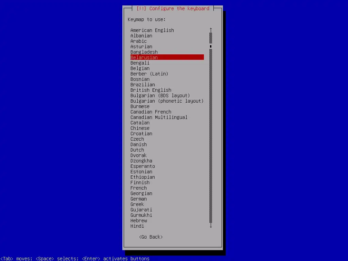Viewport: 348px width, 261px height.
Task: Select the Croatian keymap
Action: pyautogui.click(x=167, y=134)
